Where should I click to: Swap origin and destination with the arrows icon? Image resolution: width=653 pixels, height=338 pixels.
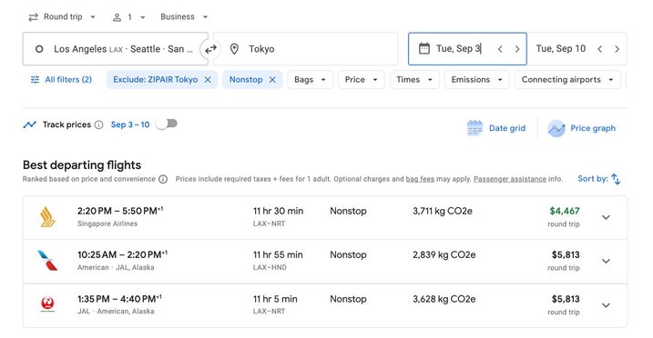point(210,49)
